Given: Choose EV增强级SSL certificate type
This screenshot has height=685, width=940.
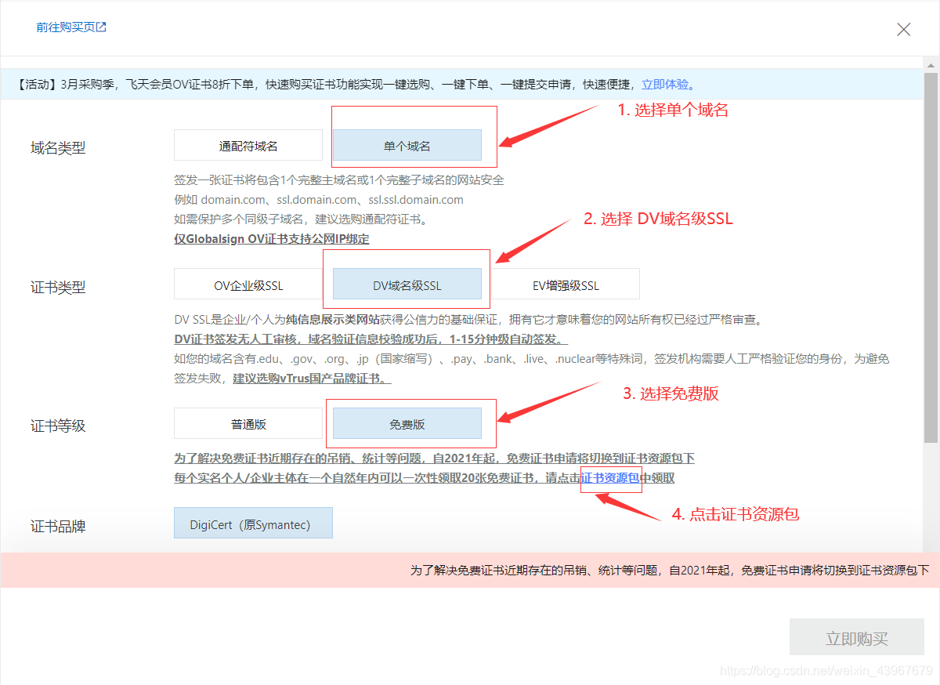Looking at the screenshot, I should point(566,285).
